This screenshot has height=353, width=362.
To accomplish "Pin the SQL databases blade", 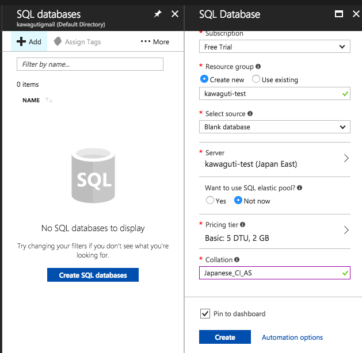I will point(158,14).
